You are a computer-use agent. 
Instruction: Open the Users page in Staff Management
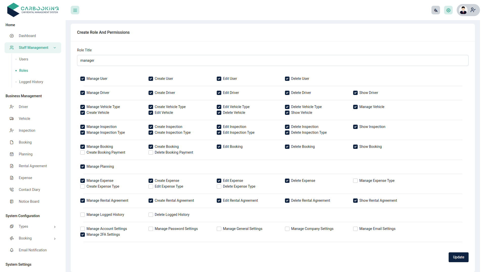23,59
